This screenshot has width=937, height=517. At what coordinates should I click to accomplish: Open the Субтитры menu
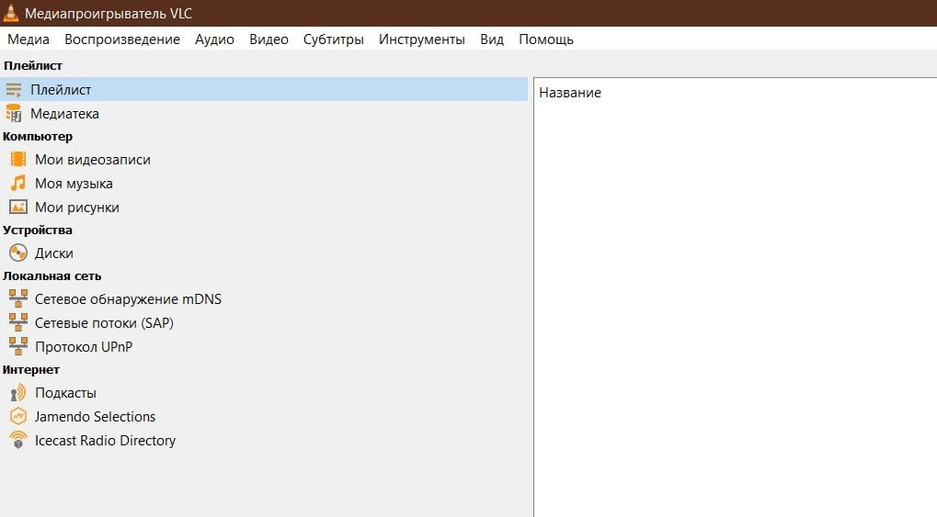[x=334, y=39]
